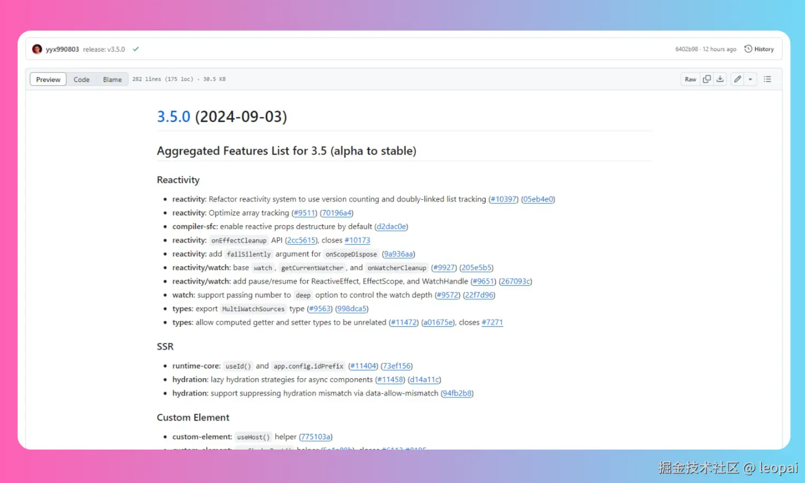Switch to the Blame tab
Screen dimensions: 805x483
tap(112, 79)
